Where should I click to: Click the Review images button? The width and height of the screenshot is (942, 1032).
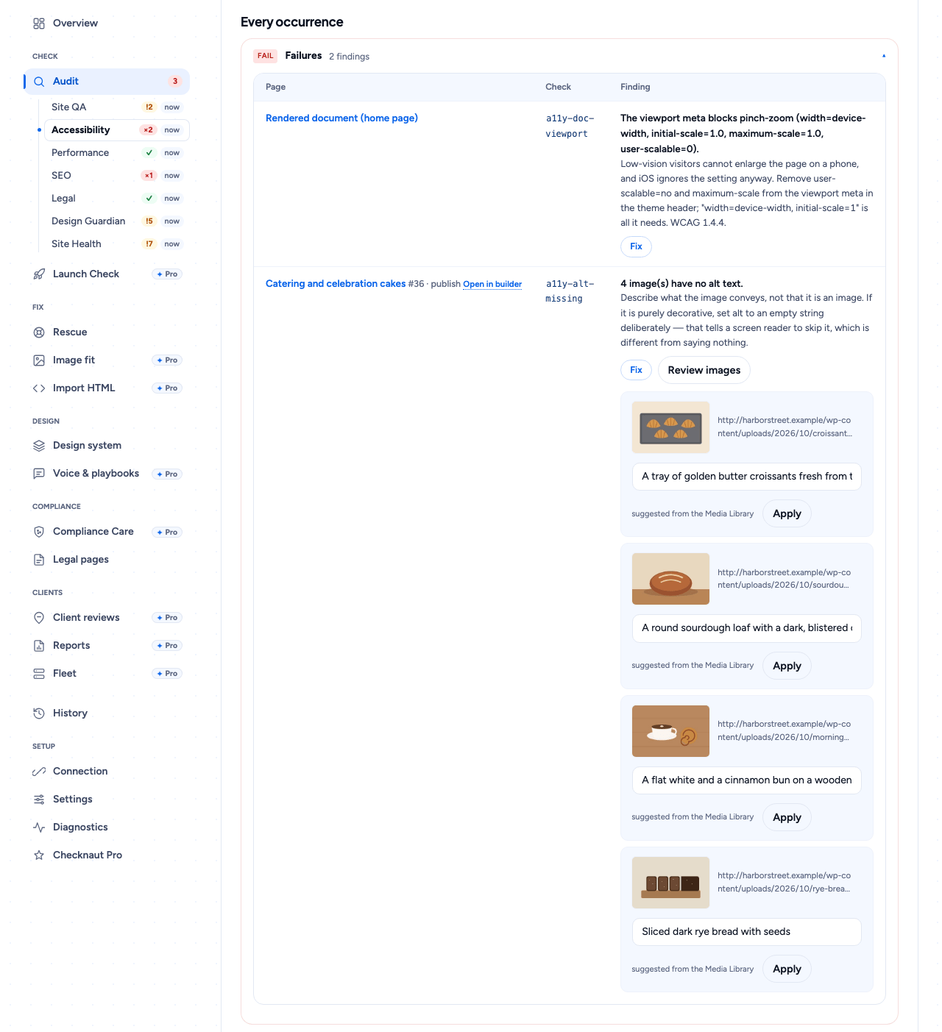click(x=704, y=370)
